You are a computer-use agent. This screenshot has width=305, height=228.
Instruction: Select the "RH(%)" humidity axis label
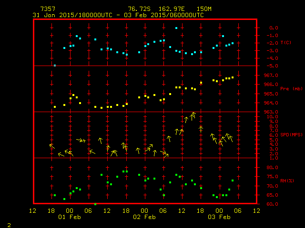point(287,181)
